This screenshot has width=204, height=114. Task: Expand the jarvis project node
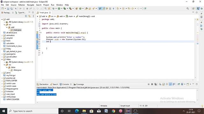tap(2, 73)
